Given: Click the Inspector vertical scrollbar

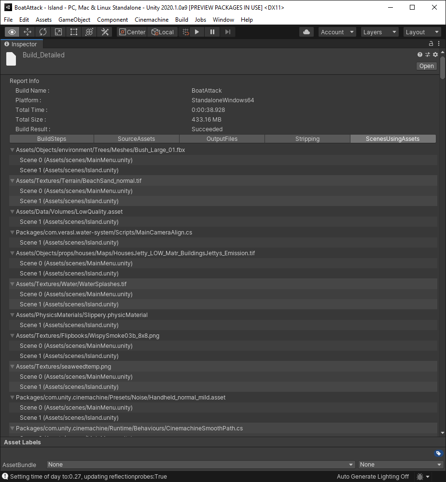Looking at the screenshot, I should tap(443, 68).
